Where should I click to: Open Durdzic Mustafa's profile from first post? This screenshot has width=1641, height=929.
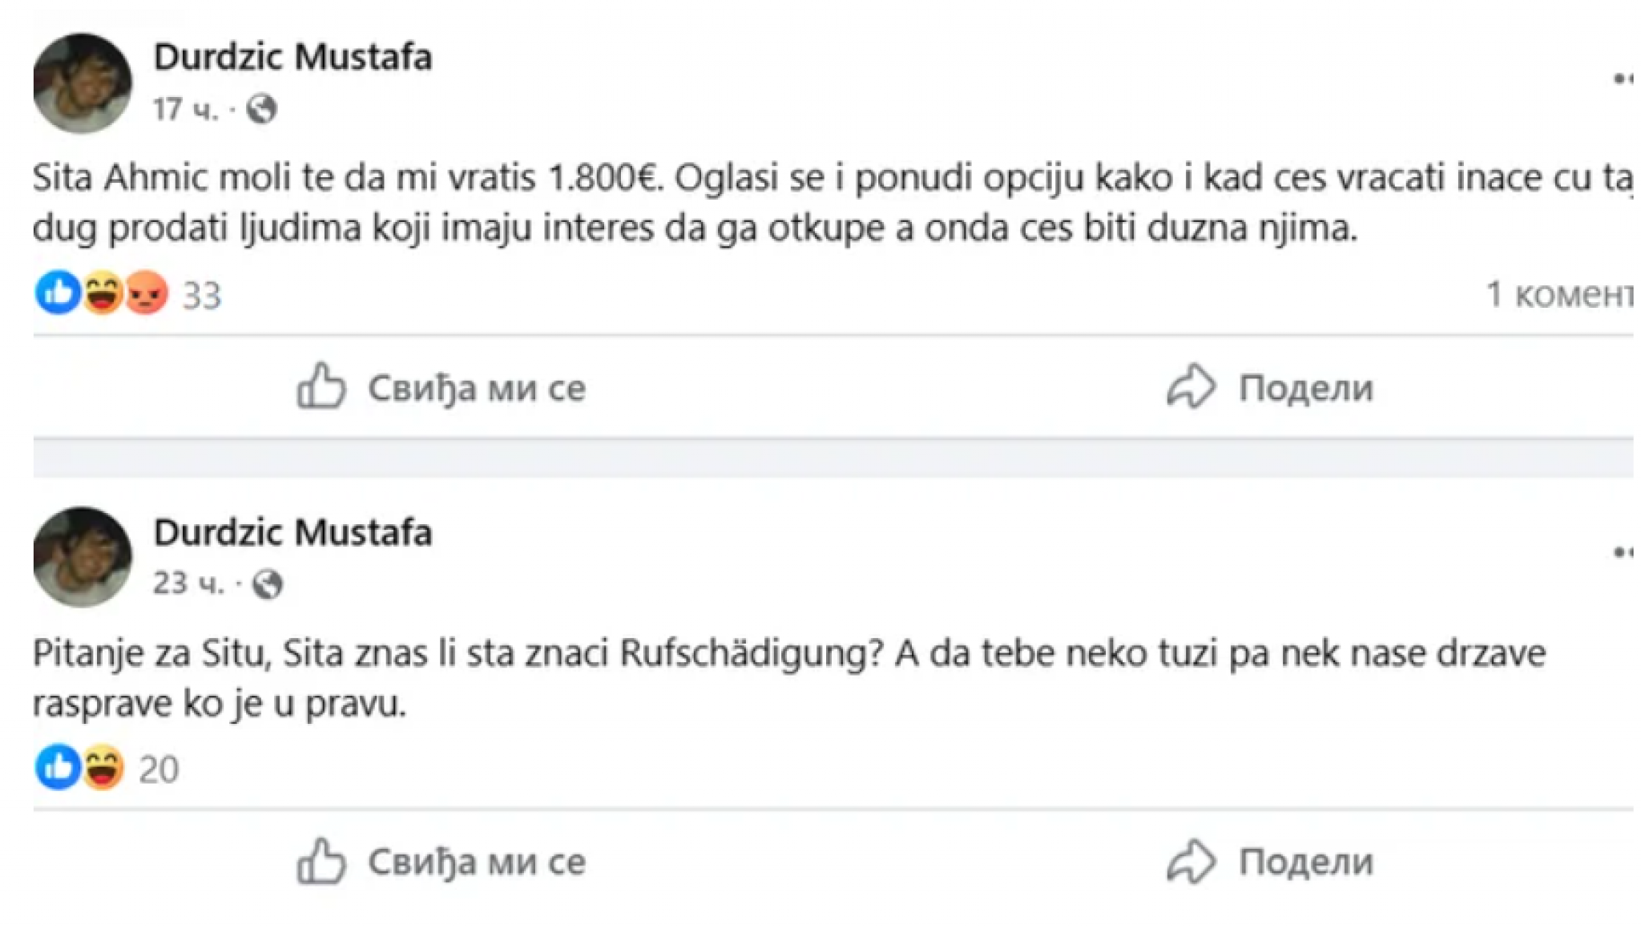[294, 56]
